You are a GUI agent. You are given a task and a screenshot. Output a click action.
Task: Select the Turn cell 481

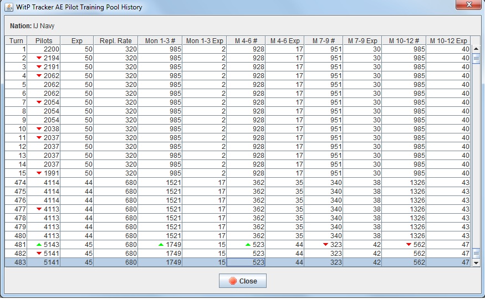(x=16, y=245)
